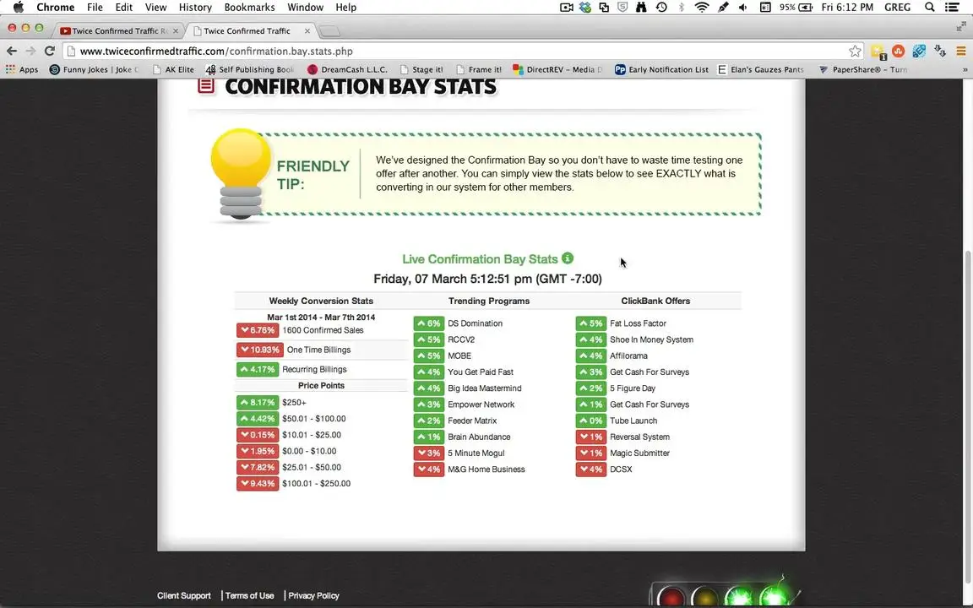Screen dimensions: 973x608
Task: Open the battery status showing 95%
Action: (796, 8)
